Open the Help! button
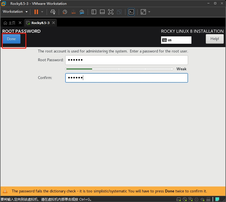Screen dimensions: 226x202 (214, 39)
